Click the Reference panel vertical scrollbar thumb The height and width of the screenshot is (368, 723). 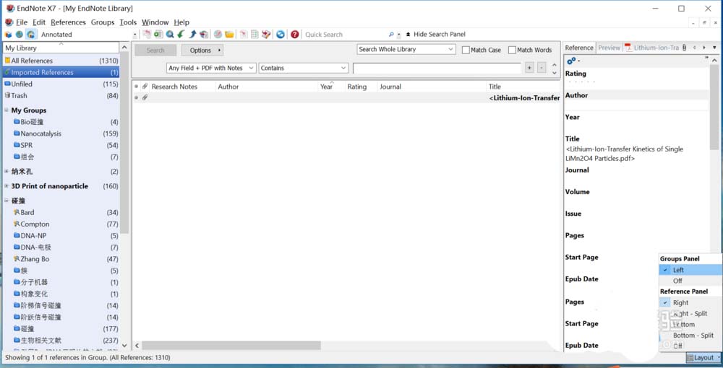point(714,108)
